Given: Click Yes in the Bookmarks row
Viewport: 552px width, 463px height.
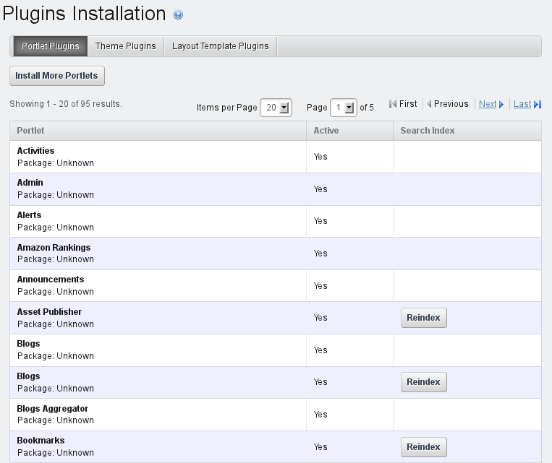Looking at the screenshot, I should point(320,447).
